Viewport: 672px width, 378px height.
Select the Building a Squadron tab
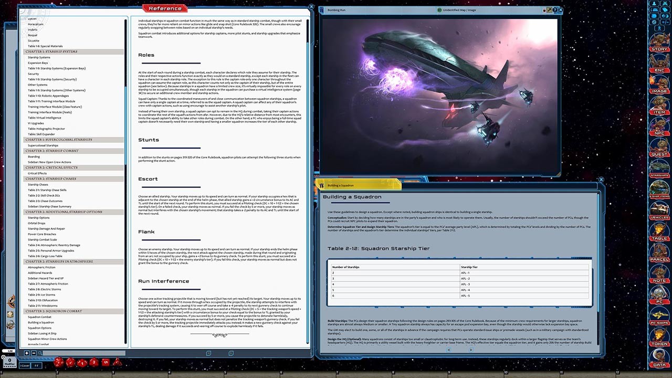(x=358, y=185)
